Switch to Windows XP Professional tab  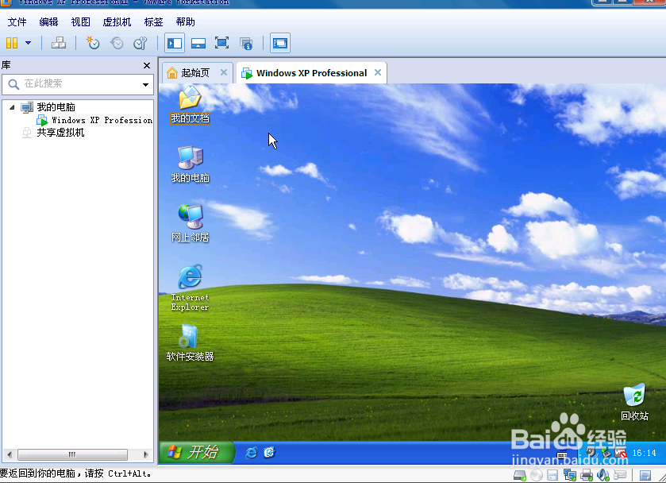311,73
